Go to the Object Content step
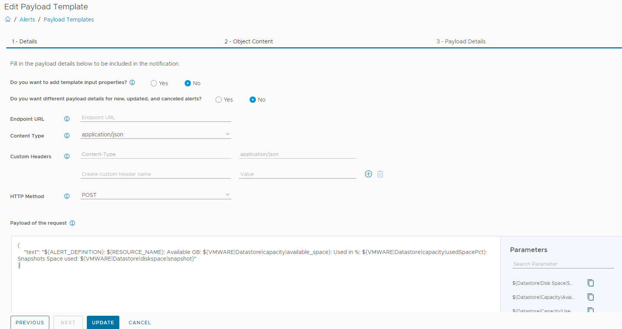 (248, 41)
